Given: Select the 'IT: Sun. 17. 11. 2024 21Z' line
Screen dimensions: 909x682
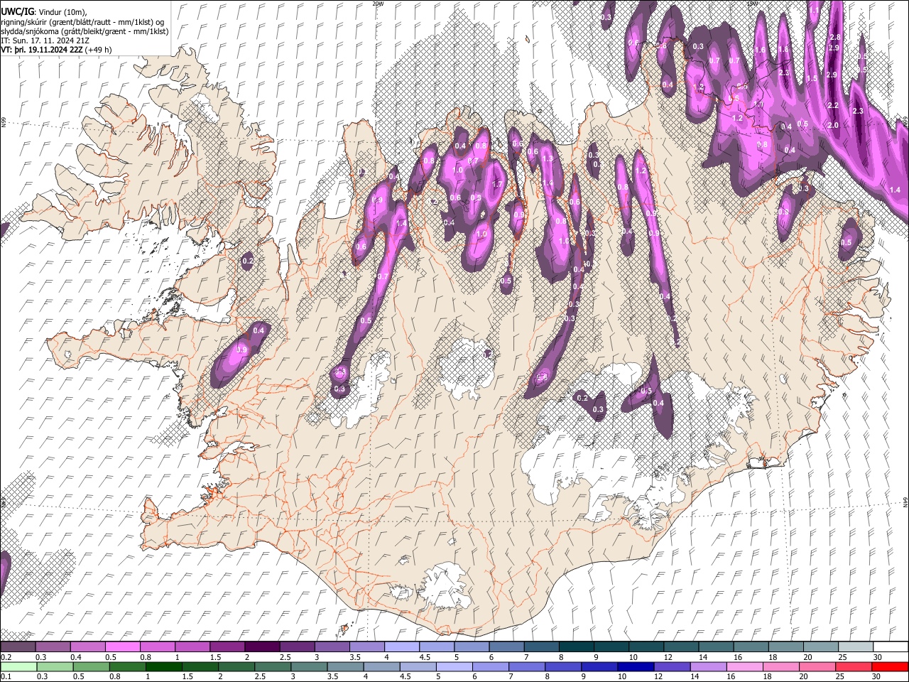Looking at the screenshot, I should (45, 40).
